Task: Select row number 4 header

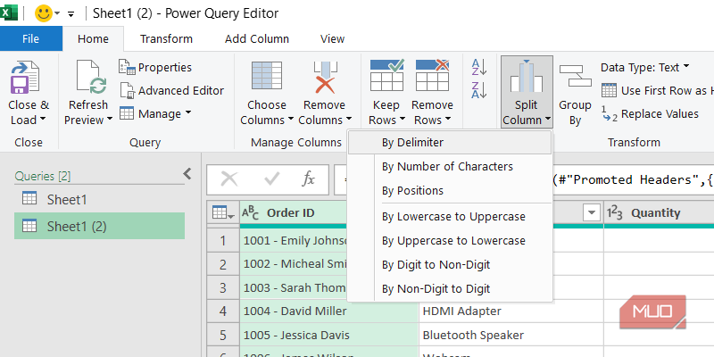Action: point(222,311)
